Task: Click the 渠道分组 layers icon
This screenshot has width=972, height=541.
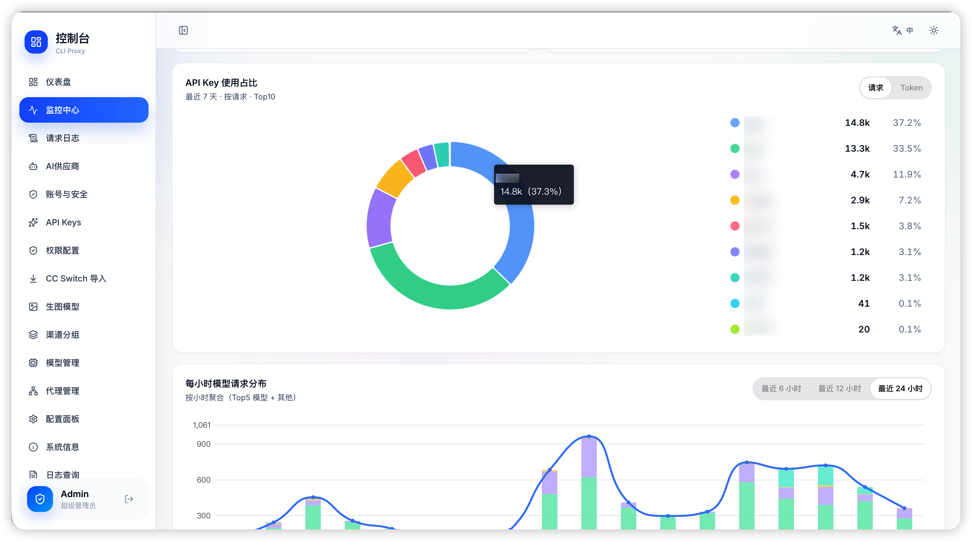Action: click(x=33, y=335)
